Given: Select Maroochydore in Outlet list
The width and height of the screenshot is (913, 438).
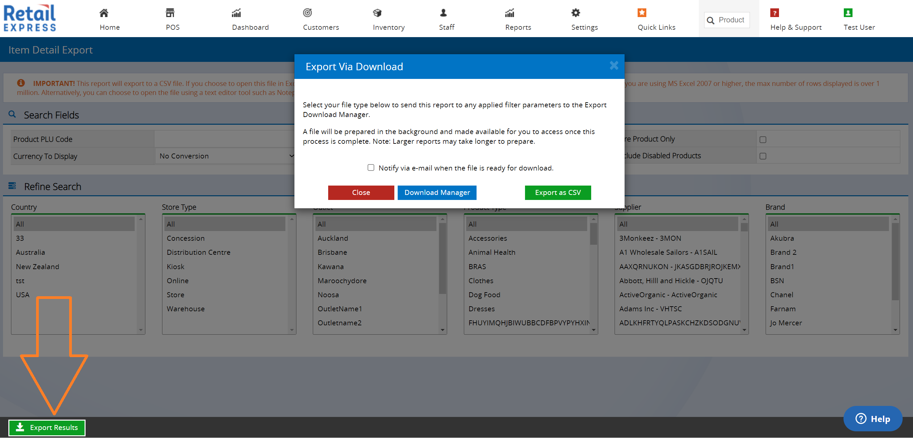Looking at the screenshot, I should point(375,281).
